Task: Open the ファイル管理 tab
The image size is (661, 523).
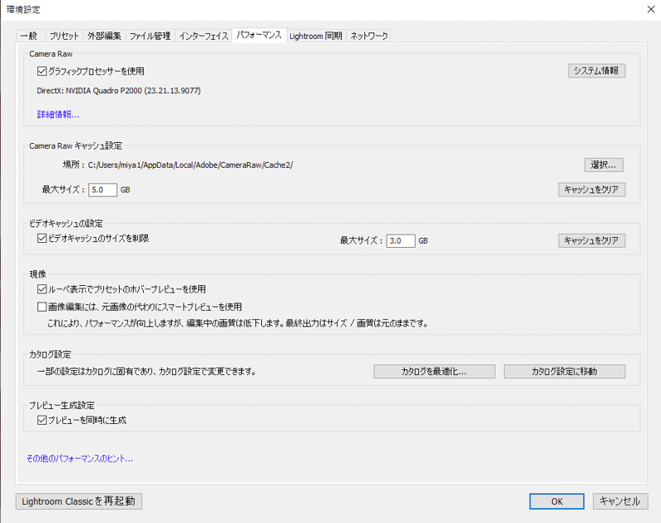Action: tap(150, 36)
